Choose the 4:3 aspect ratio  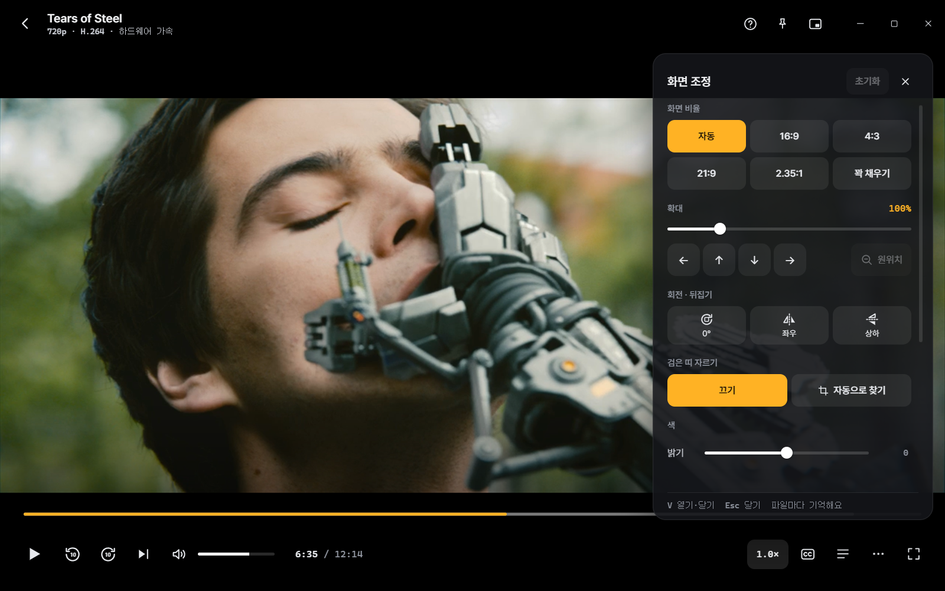[872, 136]
